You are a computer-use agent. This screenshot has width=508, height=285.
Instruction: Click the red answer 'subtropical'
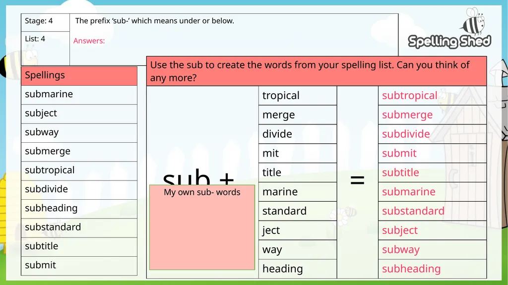(x=409, y=96)
